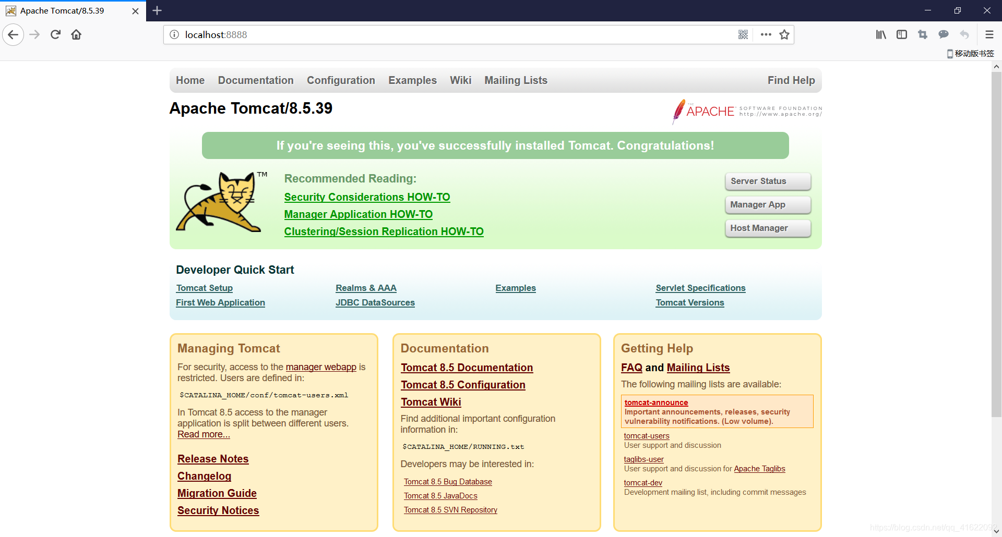Open the hamburger application menu
The image size is (1002, 537).
989,35
